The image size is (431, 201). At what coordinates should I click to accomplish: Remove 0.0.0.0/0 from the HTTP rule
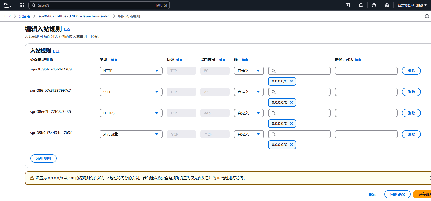[292, 81]
